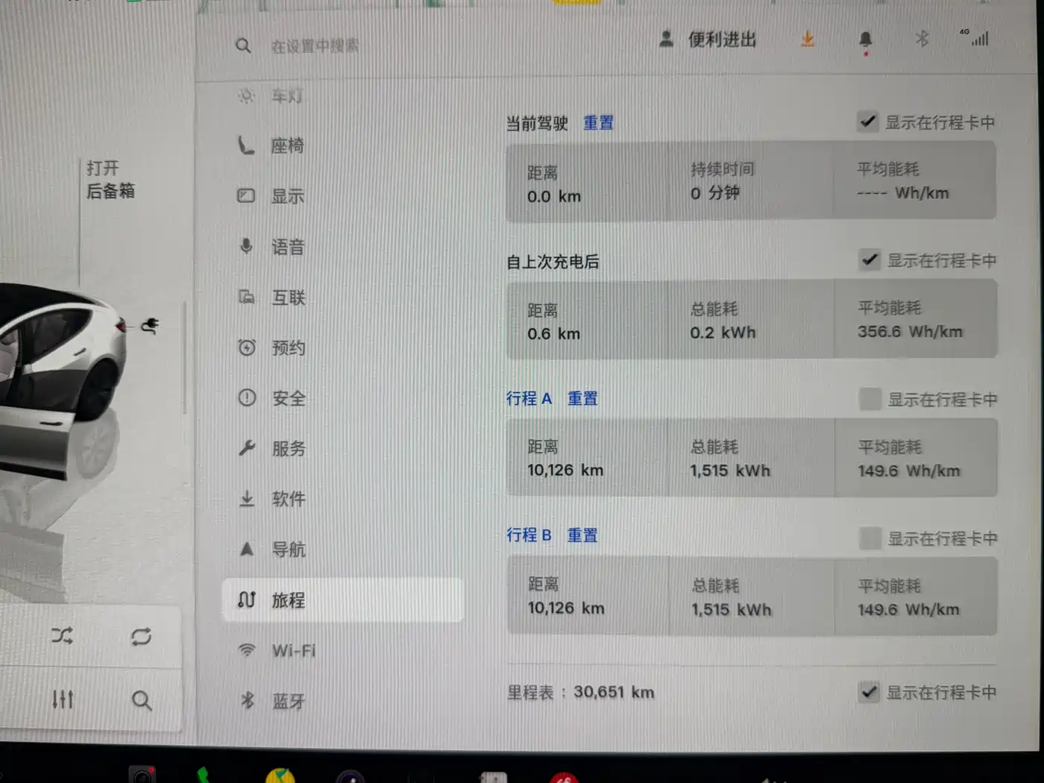Image resolution: width=1044 pixels, height=783 pixels.
Task: Uncheck show-in-trip-card for 当前驾驶
Action: click(x=867, y=122)
